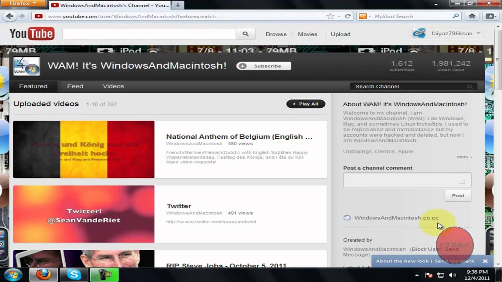The image size is (502, 282).
Task: Click the volume speaker tray icon
Action: [x=452, y=275]
